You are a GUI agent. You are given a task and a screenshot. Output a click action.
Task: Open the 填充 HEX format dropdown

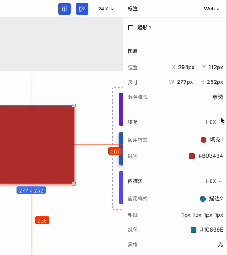[214, 122]
